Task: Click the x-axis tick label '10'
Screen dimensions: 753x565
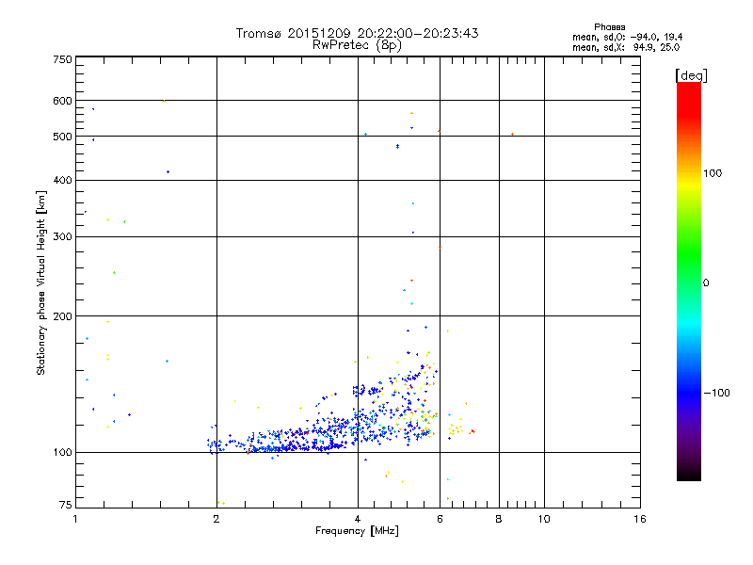Action: 544,519
